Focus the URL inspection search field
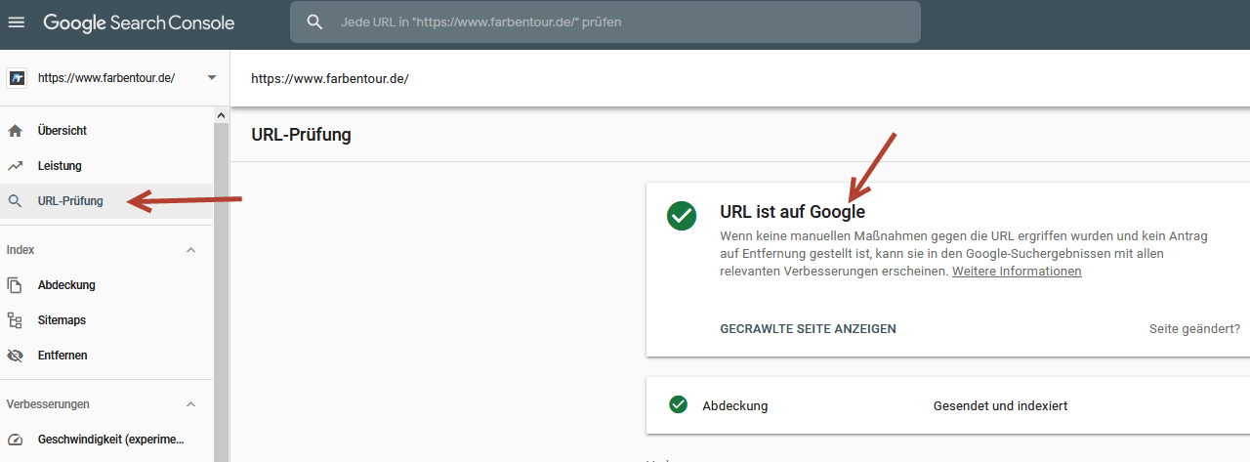The image size is (1250, 462). click(x=605, y=21)
